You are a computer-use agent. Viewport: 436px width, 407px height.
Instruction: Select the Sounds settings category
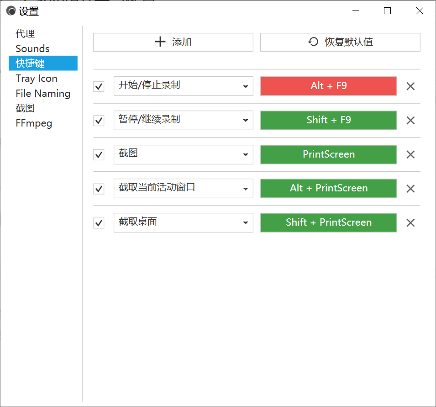[x=32, y=48]
